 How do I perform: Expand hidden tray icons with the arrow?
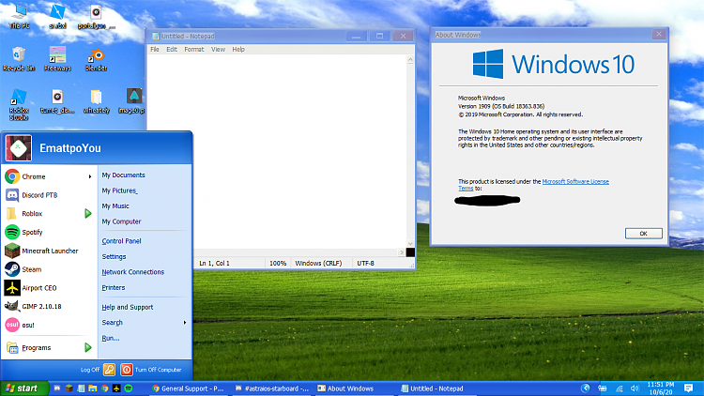tap(586, 388)
